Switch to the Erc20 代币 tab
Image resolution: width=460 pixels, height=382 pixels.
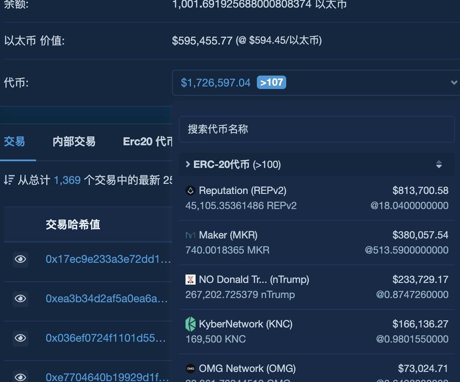148,141
